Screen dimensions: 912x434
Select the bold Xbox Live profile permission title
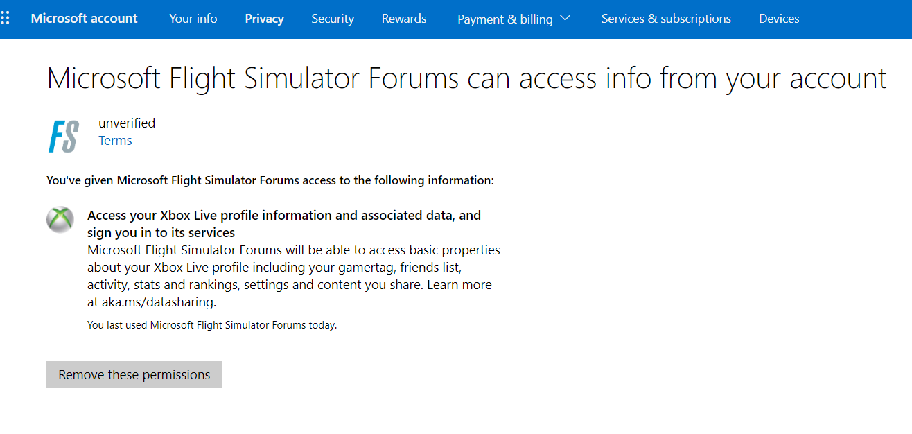pyautogui.click(x=283, y=224)
